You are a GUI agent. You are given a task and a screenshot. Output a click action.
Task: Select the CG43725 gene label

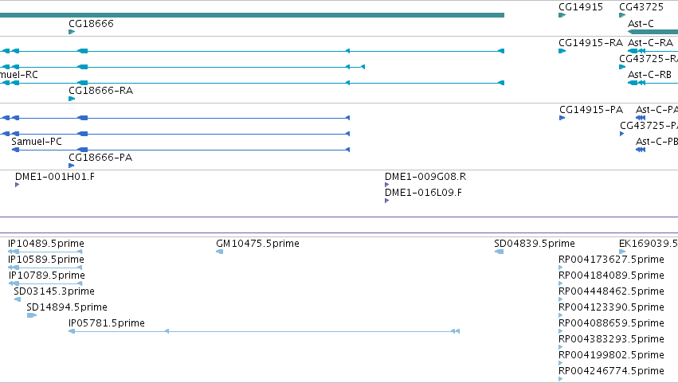641,7
